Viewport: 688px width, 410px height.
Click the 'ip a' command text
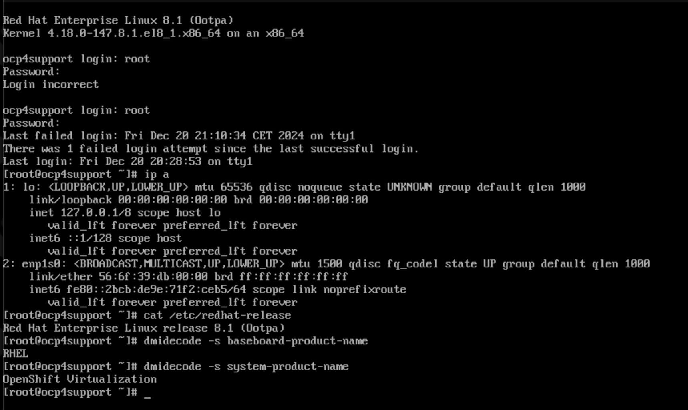tap(157, 175)
